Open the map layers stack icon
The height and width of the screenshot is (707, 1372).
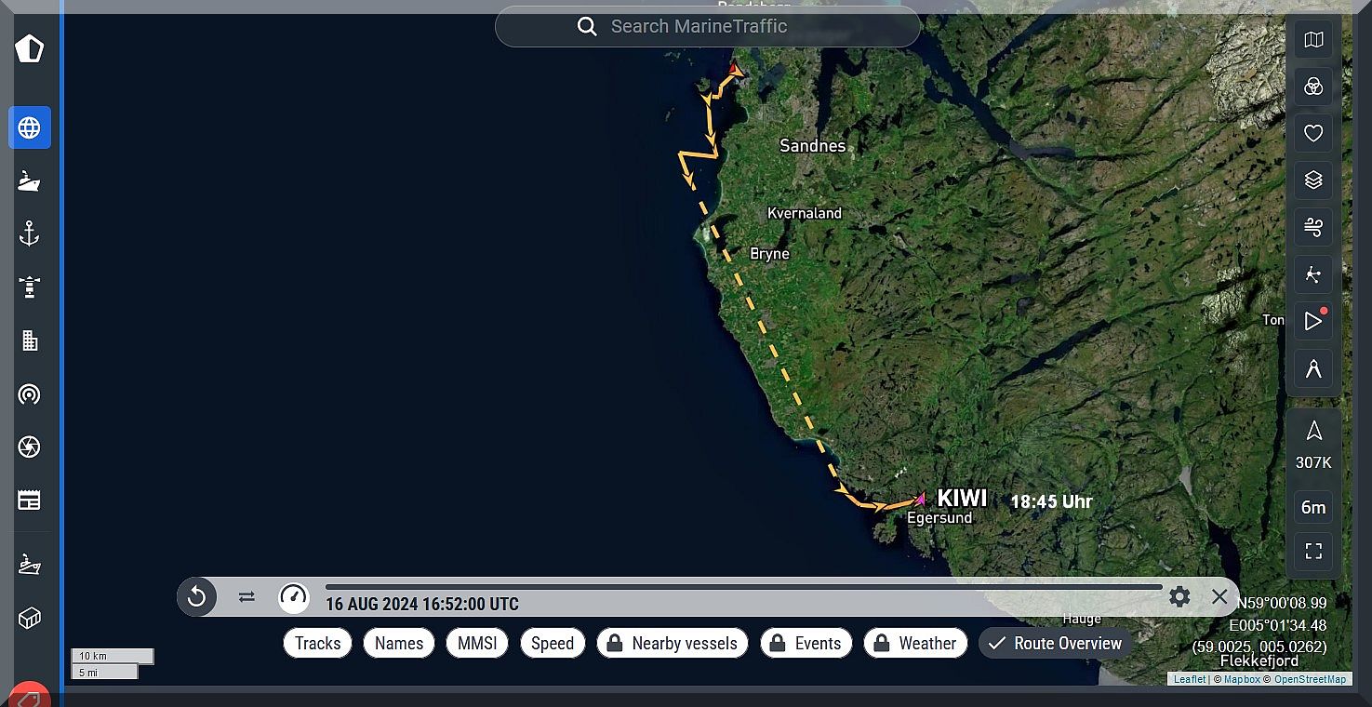pyautogui.click(x=1313, y=180)
